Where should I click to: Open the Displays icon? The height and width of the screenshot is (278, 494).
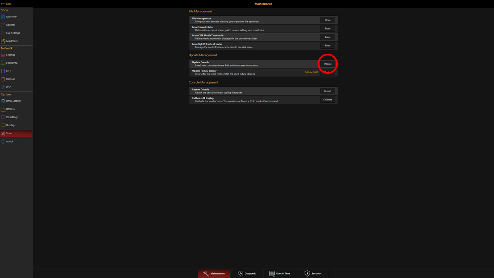(x=3, y=125)
